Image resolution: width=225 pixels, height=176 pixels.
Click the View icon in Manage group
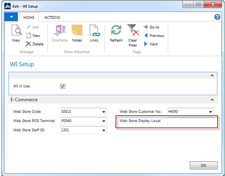(16, 30)
